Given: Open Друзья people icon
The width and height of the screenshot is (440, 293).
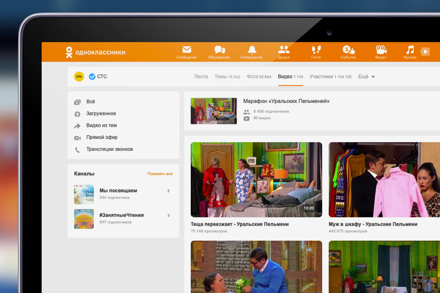Looking at the screenshot, I should point(284,50).
